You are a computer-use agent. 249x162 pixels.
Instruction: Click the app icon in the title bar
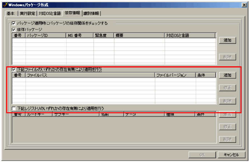5,5
